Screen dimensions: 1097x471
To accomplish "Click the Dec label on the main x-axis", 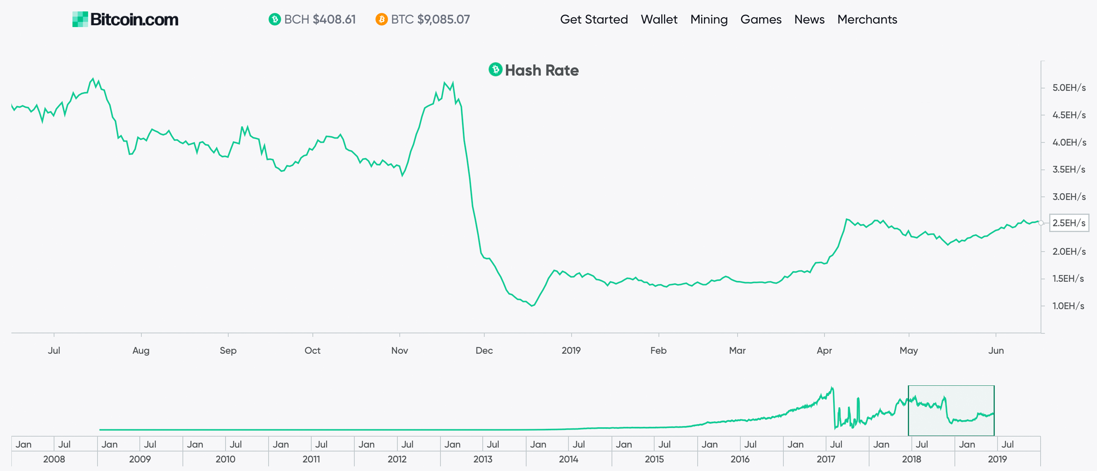I will click(x=484, y=350).
